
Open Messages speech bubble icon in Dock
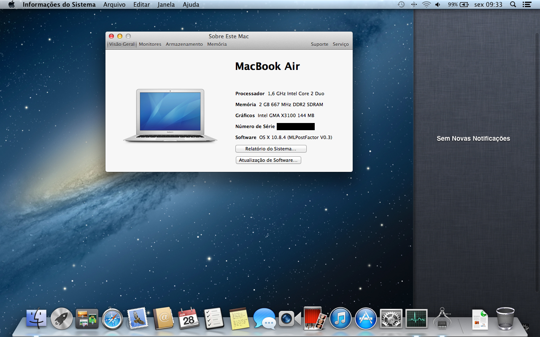(x=265, y=319)
